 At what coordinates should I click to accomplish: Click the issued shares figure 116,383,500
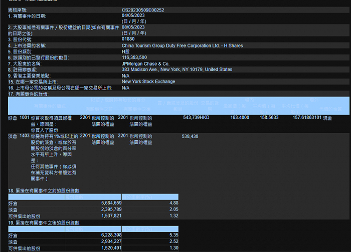(134, 57)
